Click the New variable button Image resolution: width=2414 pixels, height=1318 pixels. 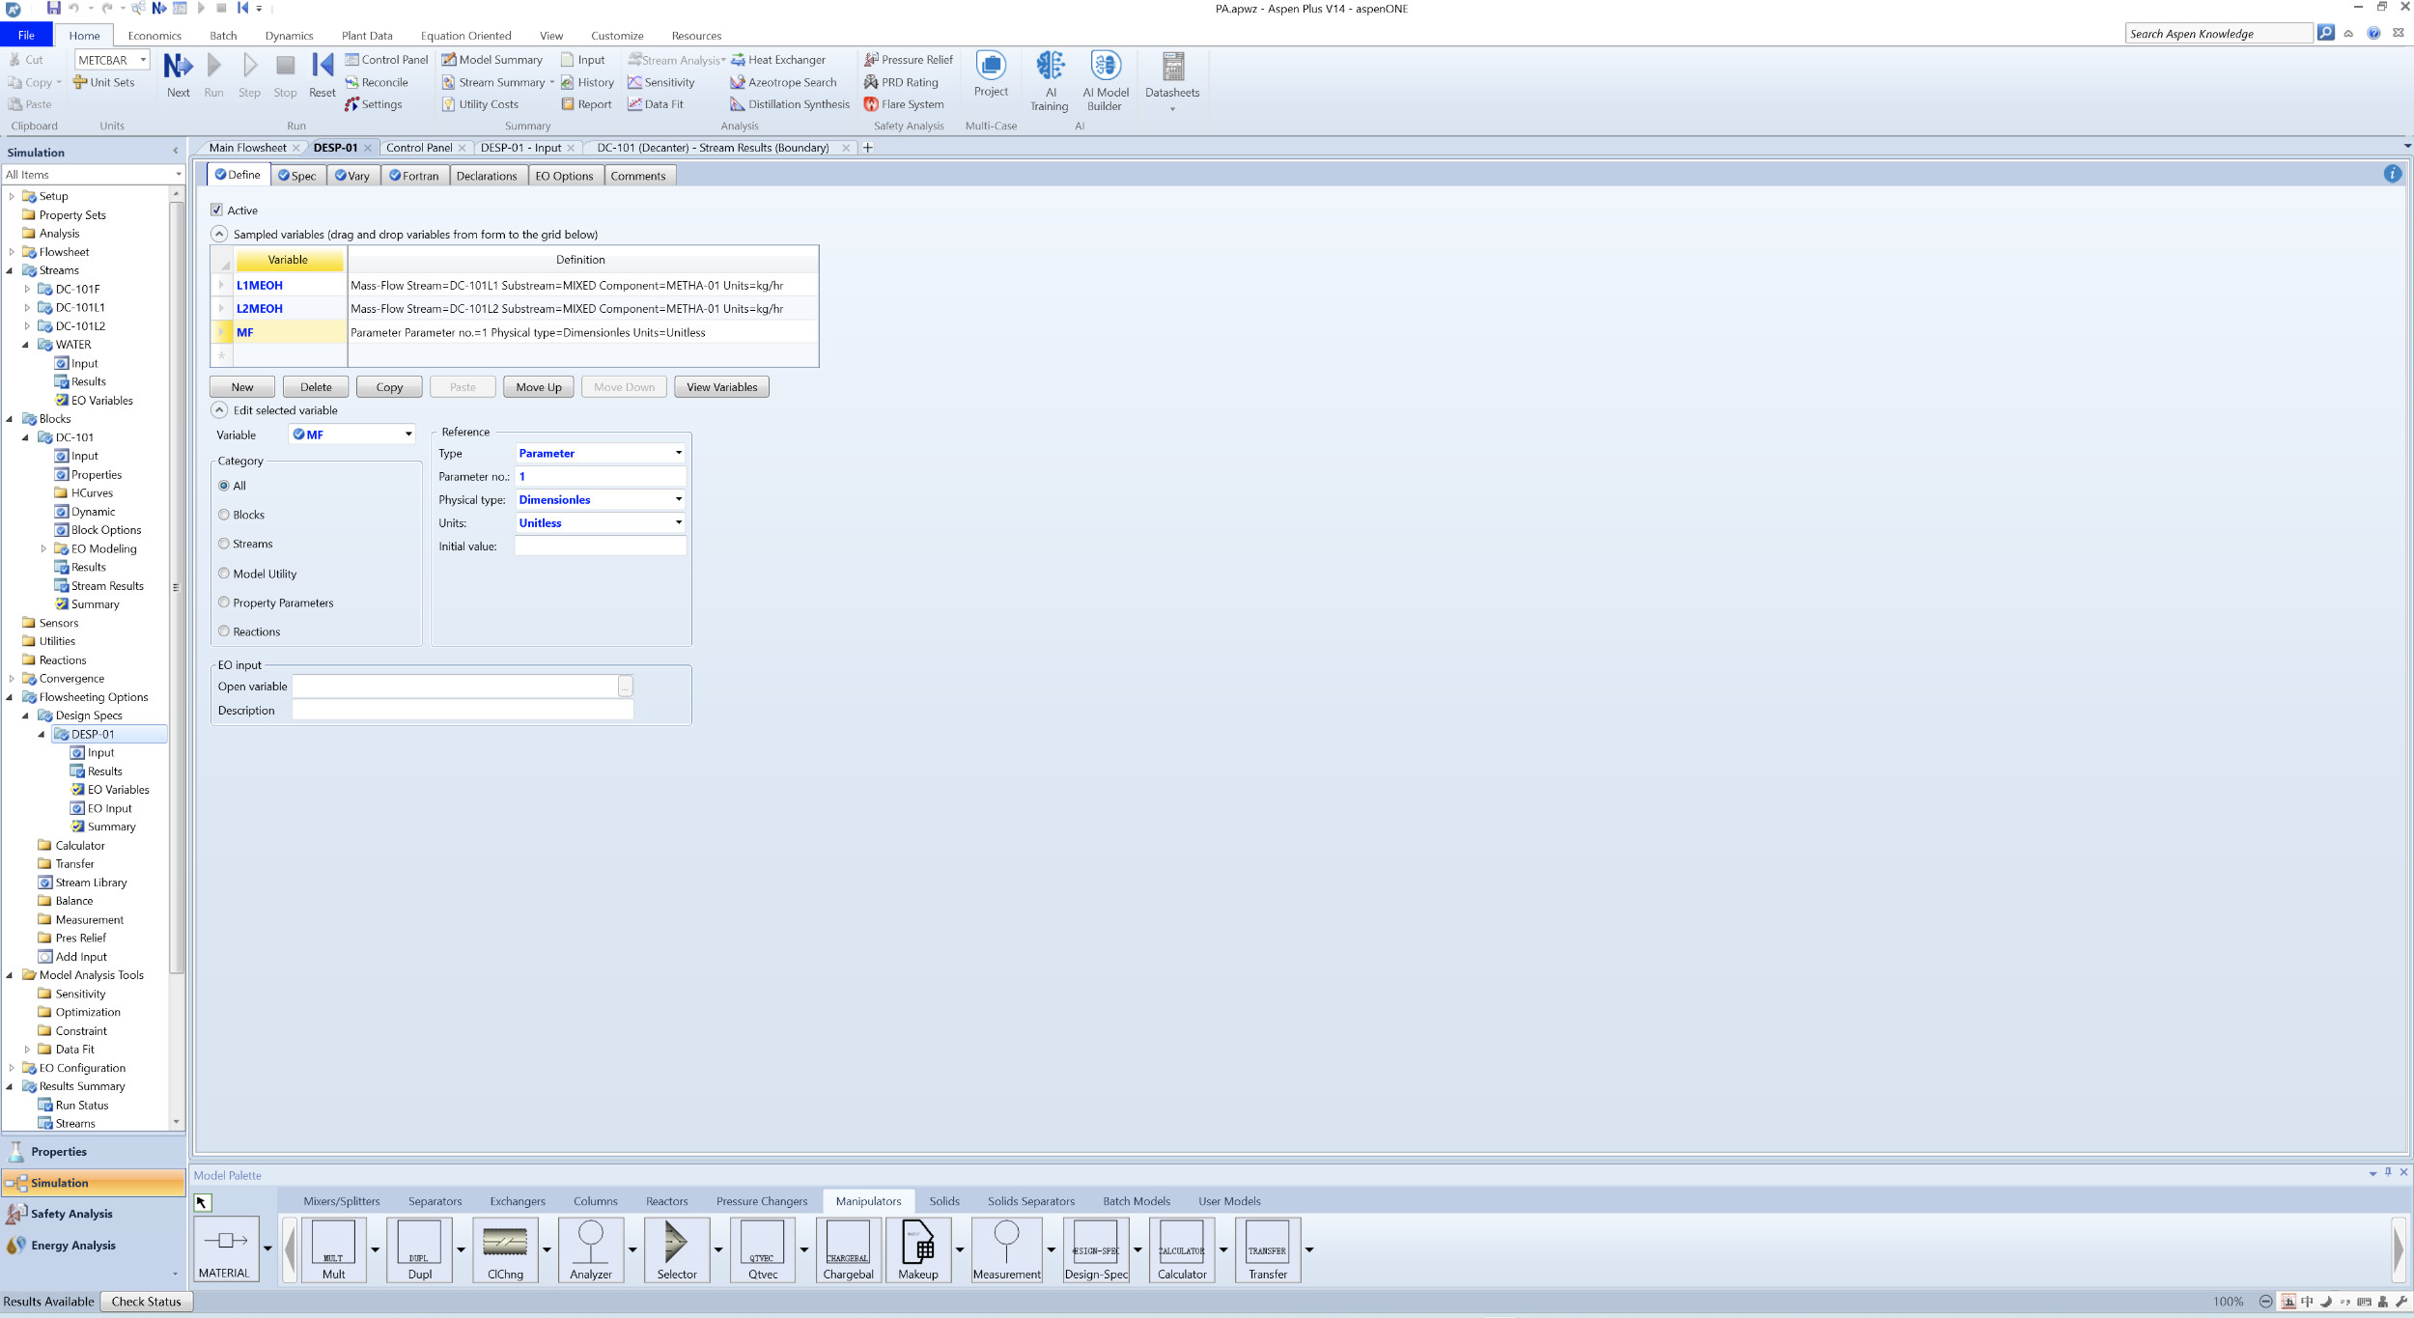[242, 387]
